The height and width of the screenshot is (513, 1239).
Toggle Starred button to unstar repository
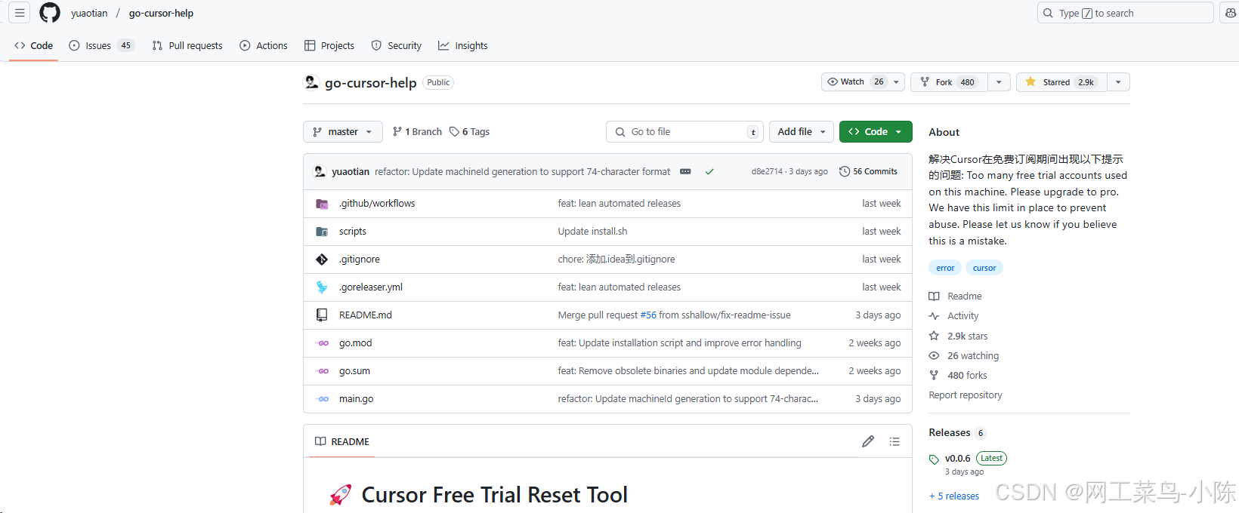1061,82
